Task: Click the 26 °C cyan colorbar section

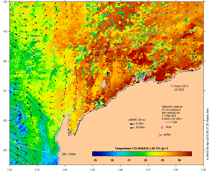Action: point(112,154)
